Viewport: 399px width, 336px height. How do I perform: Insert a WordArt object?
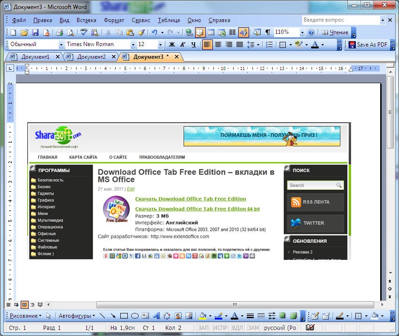click(156, 316)
